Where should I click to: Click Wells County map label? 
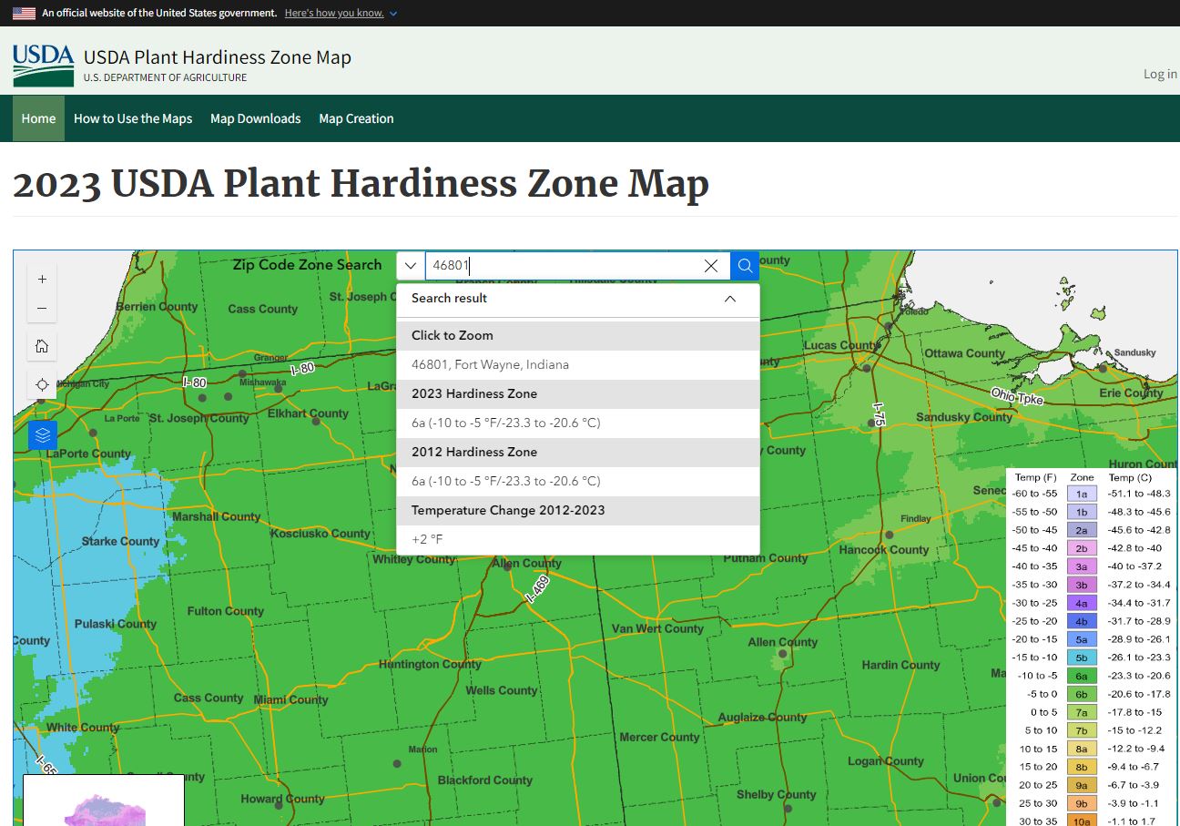(x=502, y=690)
